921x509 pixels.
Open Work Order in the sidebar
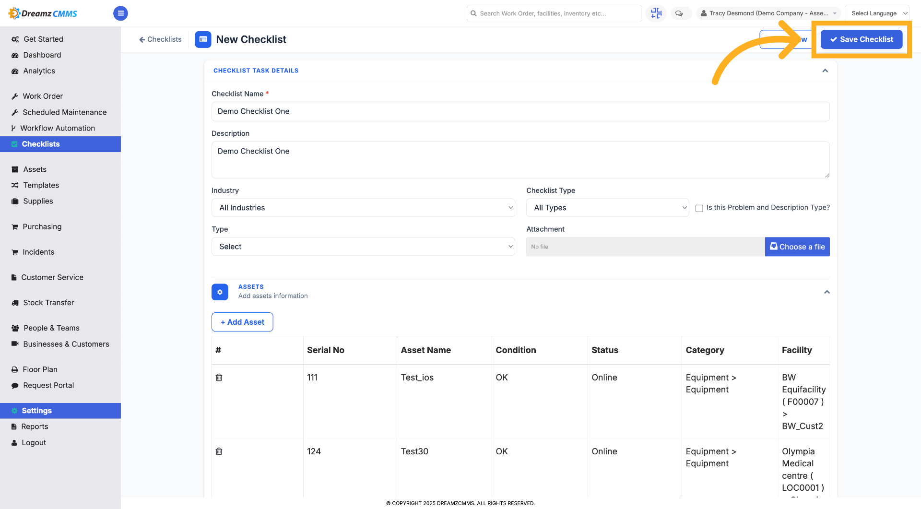[43, 96]
